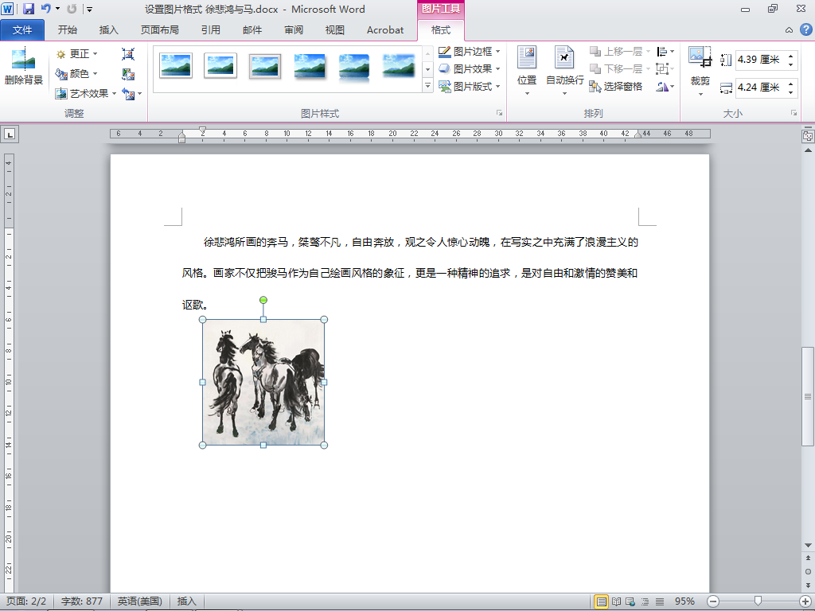Open 位置 position options
Image resolution: width=815 pixels, height=611 pixels.
[527, 71]
